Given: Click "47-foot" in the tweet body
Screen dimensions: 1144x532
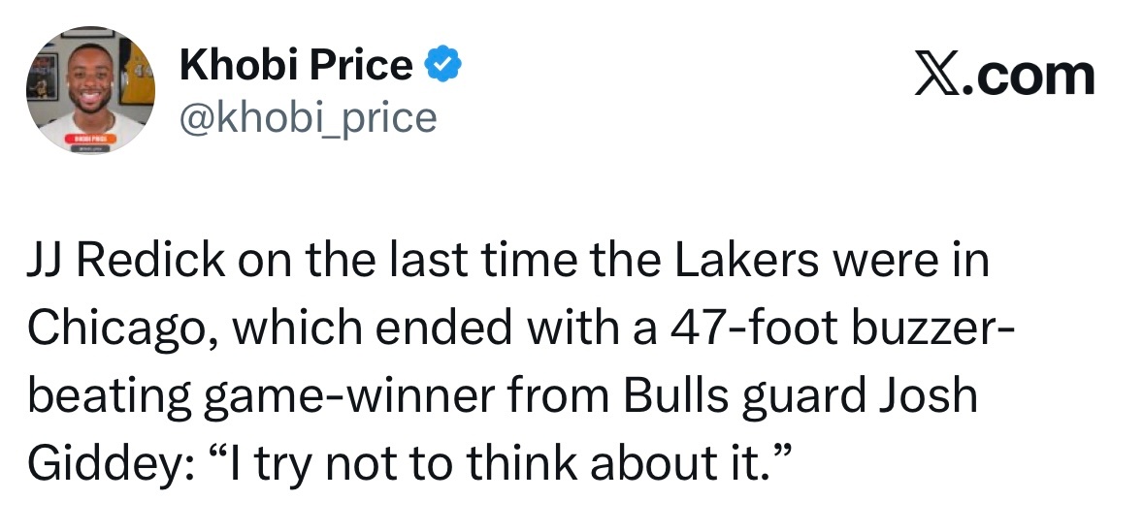Looking at the screenshot, I should (x=746, y=330).
